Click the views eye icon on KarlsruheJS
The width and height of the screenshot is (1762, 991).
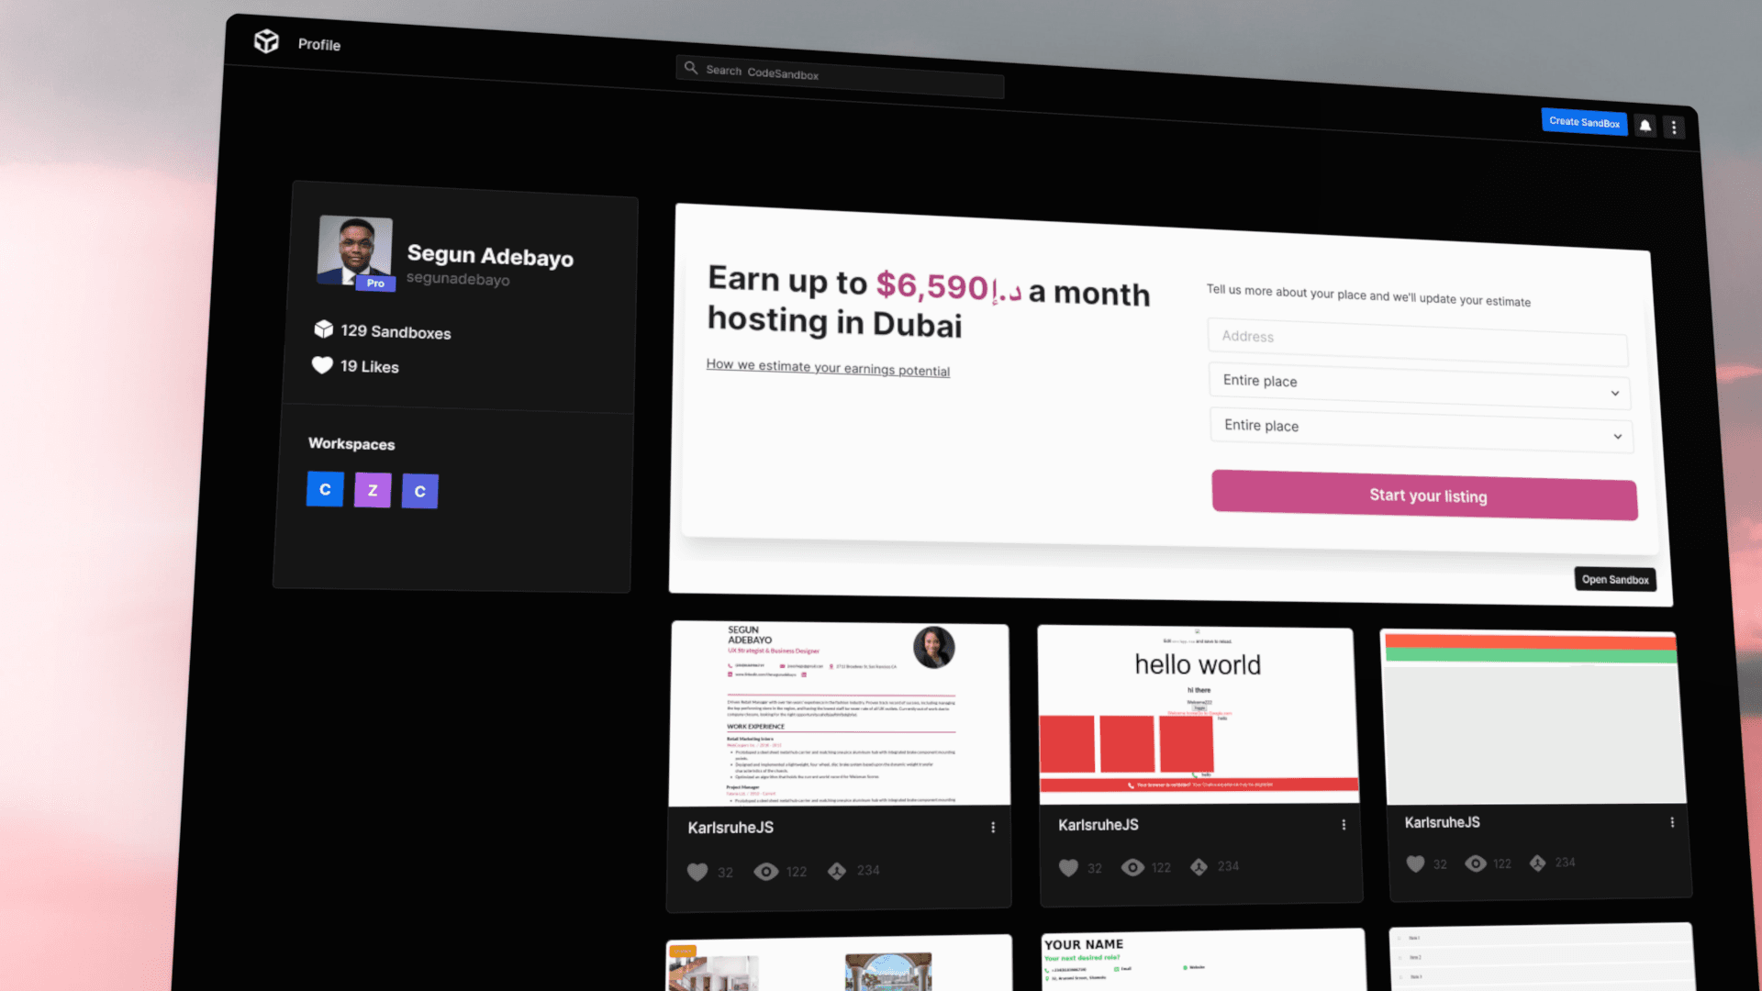[766, 870]
